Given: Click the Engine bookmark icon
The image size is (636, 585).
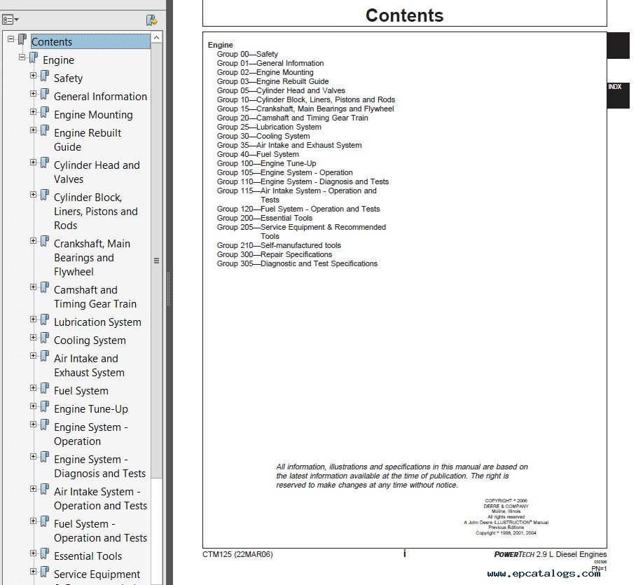Looking at the screenshot, I should (34, 58).
